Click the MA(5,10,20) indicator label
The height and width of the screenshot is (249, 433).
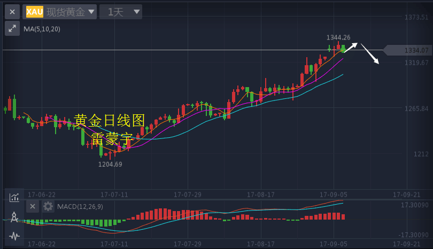42,29
